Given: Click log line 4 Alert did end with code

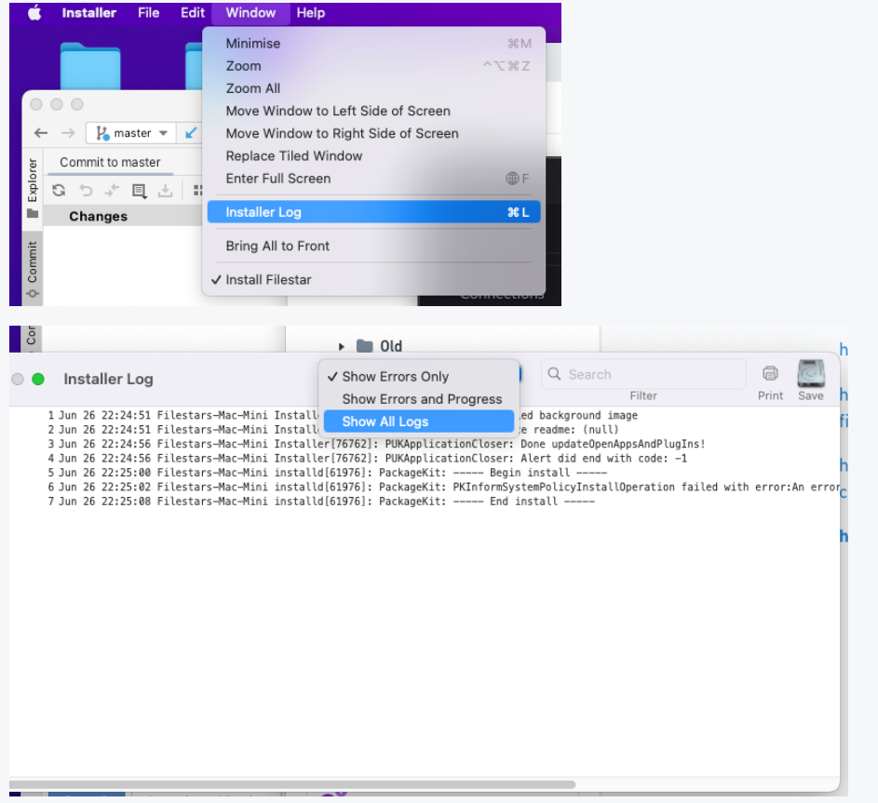Looking at the screenshot, I should click(368, 459).
